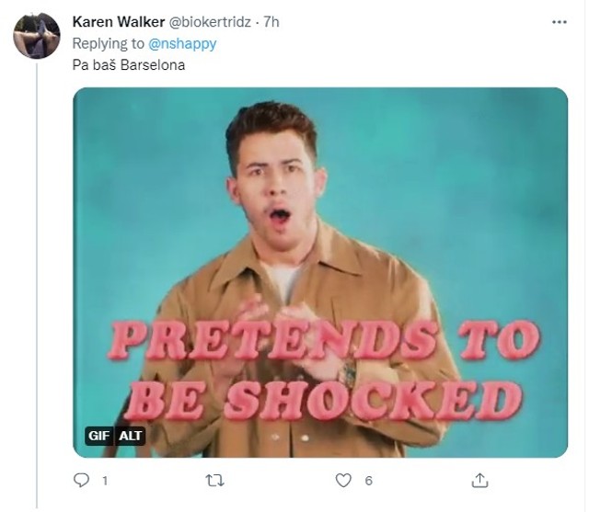Open the share tweet icon
Viewport: 589px width, 512px height.
479,480
